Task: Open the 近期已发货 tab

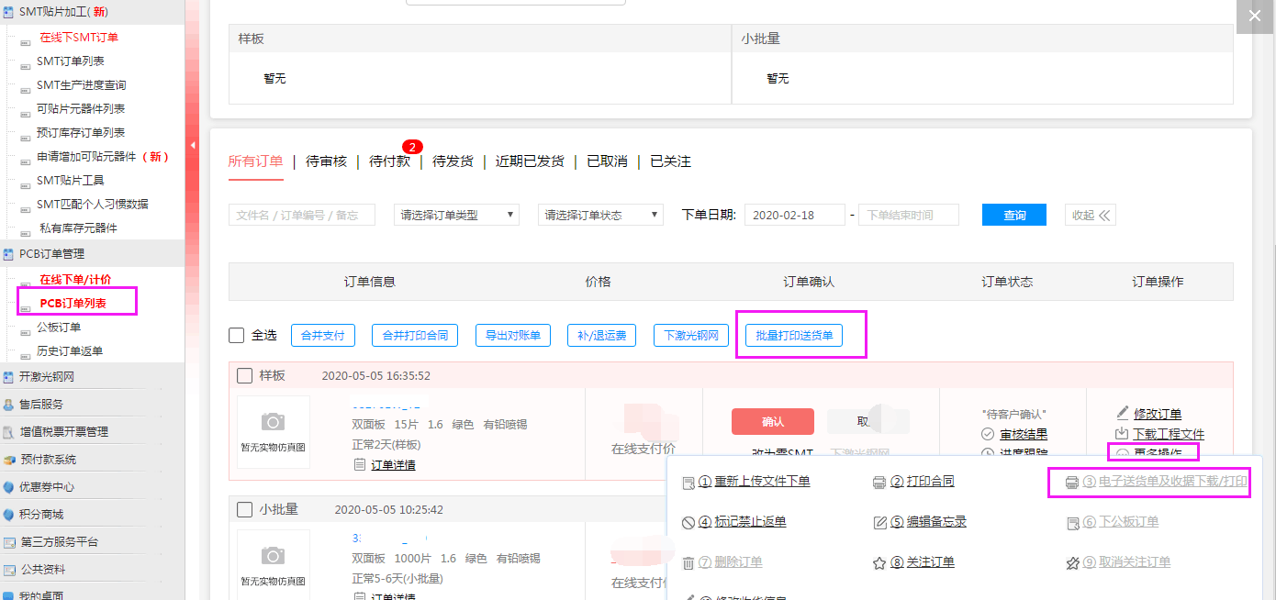Action: point(530,161)
